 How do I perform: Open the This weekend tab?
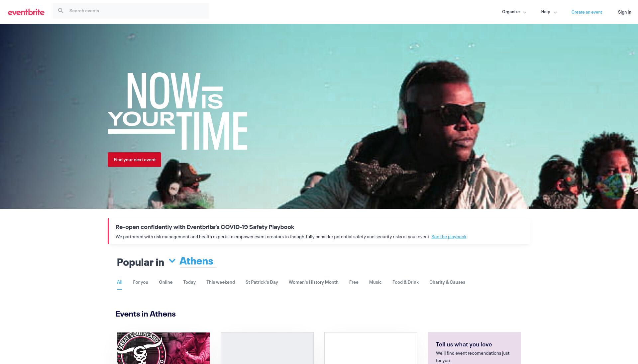pos(221,282)
